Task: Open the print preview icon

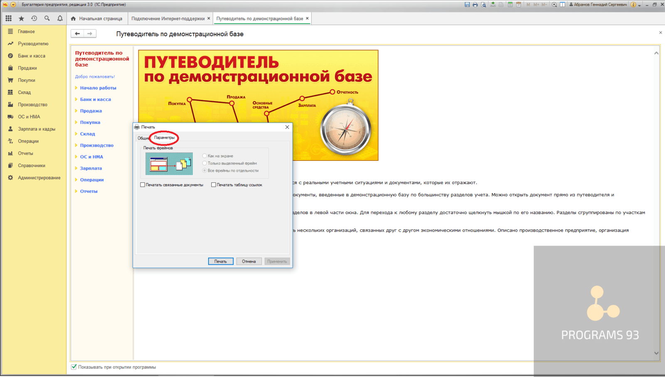Action: point(483,4)
